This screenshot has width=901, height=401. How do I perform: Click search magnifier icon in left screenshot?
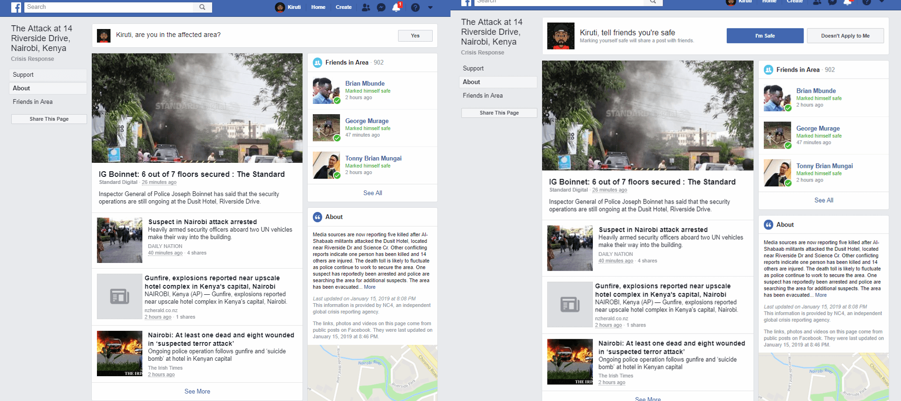pos(202,7)
